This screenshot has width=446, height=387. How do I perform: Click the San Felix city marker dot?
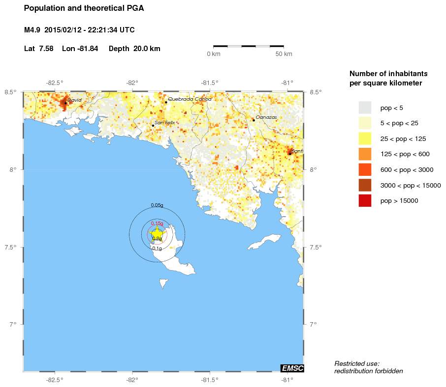click(x=153, y=125)
